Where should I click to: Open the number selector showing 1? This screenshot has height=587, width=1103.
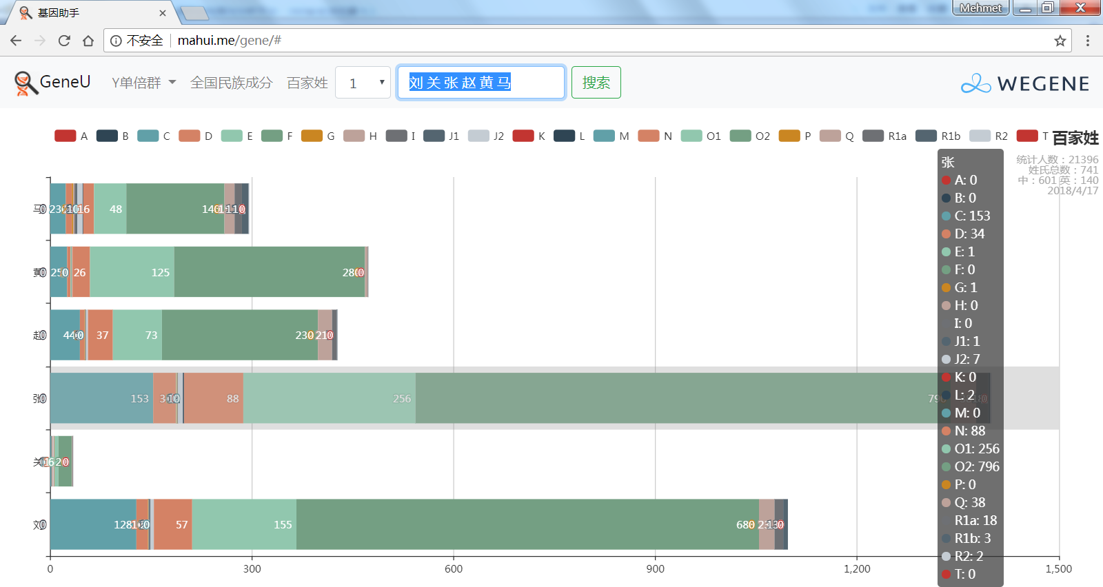click(363, 83)
